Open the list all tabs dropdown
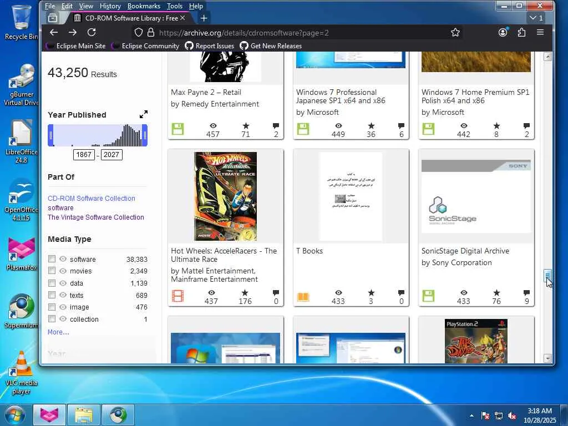This screenshot has width=568, height=426. [536, 18]
